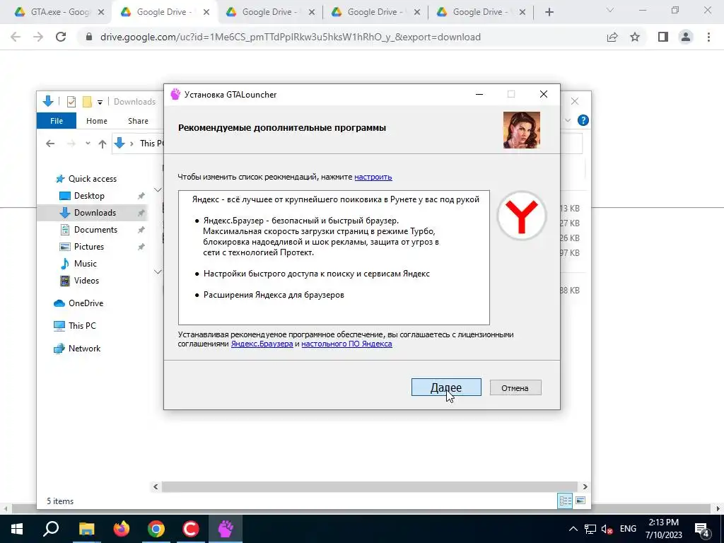Launch Firefox from taskbar
Viewport: 724px width, 543px height.
122,529
